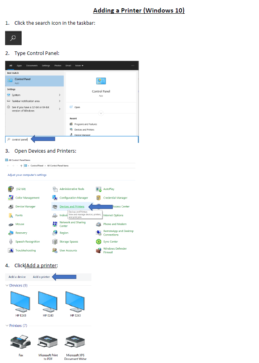This screenshot has height=363, width=259.
Task: Click Taskbar notification area result
Action: coord(26,101)
